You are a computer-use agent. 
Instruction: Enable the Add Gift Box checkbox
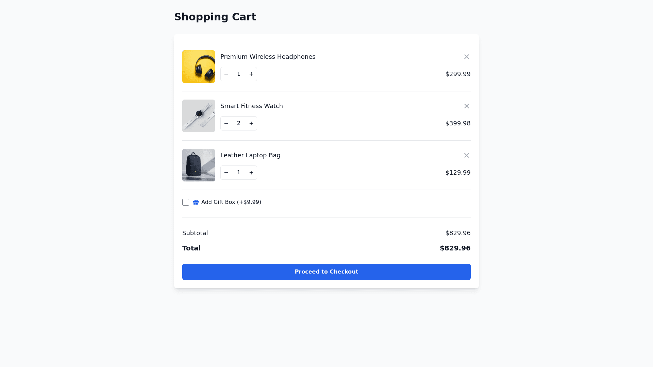pos(186,202)
